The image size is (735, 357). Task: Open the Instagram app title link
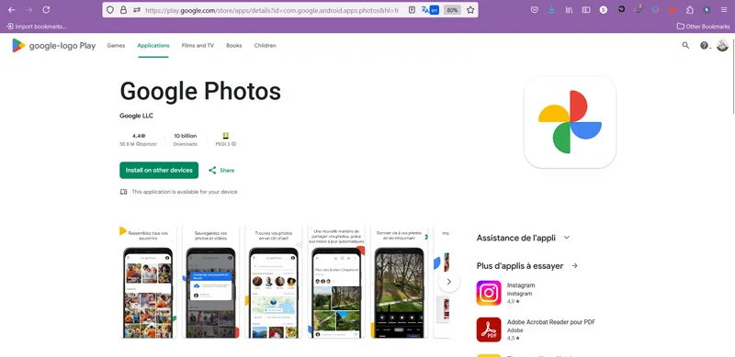(521, 285)
